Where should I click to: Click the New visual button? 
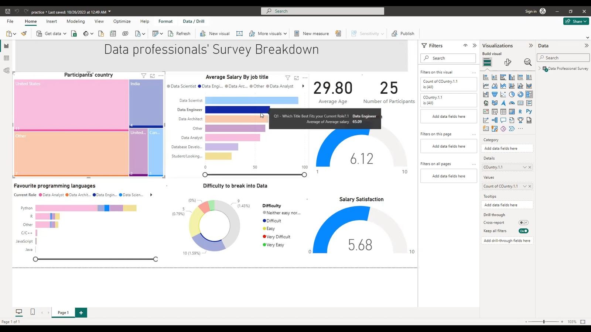point(215,34)
